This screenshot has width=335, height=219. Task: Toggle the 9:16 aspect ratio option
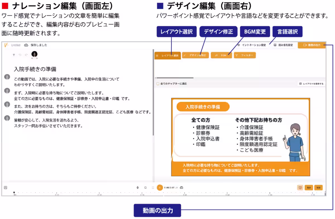318,188
